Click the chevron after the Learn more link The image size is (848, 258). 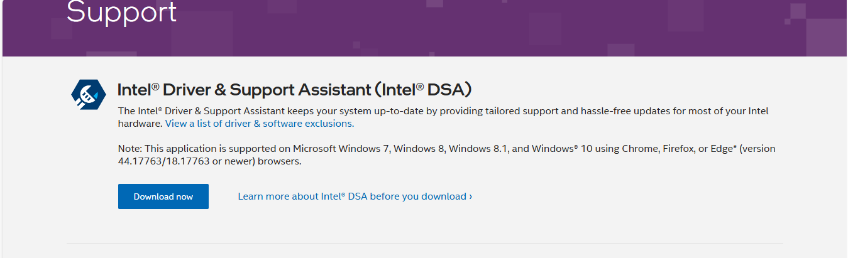tap(471, 196)
